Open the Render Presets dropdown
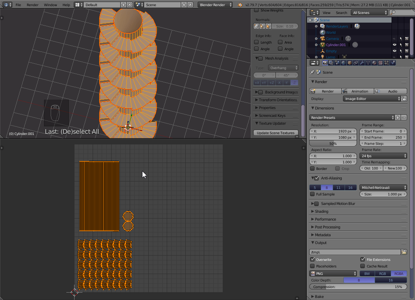Image resolution: width=415 pixels, height=300 pixels. pos(352,117)
